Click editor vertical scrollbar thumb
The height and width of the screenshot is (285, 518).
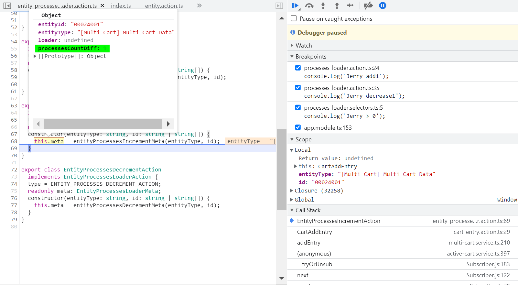click(x=282, y=169)
